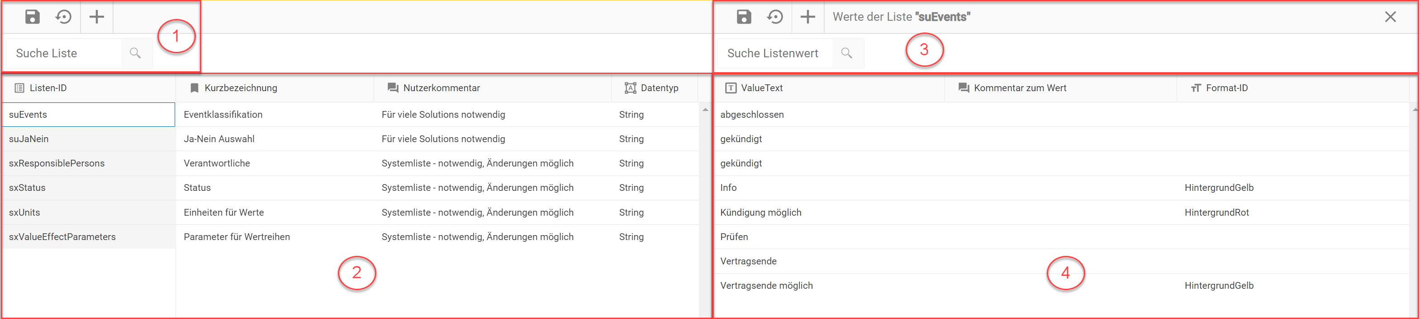Screen dimensions: 1420x319
Task: Reset list changes with the left undo icon
Action: click(64, 17)
